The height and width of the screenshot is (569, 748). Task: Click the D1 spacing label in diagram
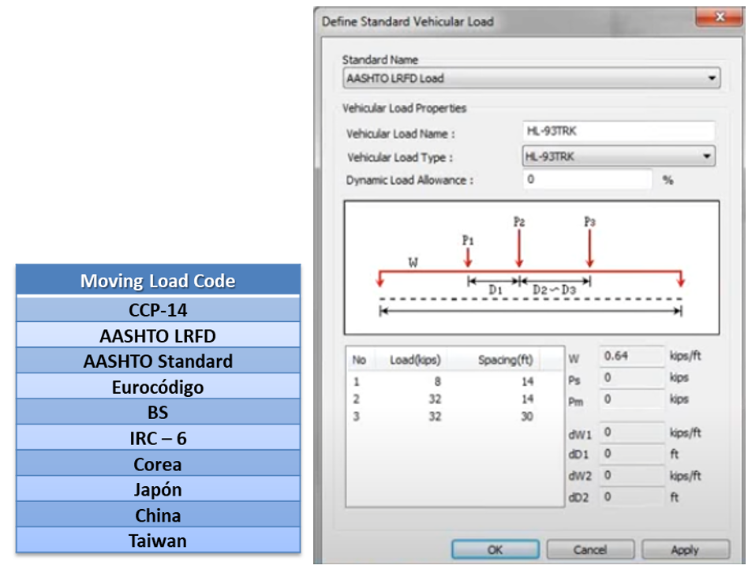tap(496, 290)
